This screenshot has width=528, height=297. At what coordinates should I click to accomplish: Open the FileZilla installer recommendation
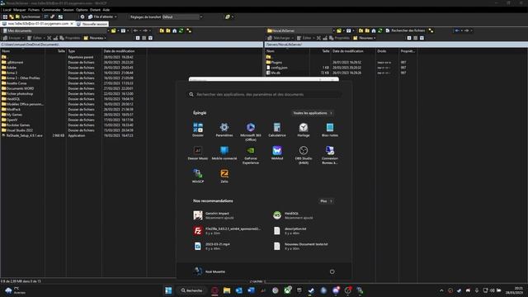(x=228, y=231)
